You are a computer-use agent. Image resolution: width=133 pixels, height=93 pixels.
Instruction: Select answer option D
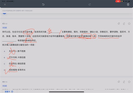coord(4,70)
